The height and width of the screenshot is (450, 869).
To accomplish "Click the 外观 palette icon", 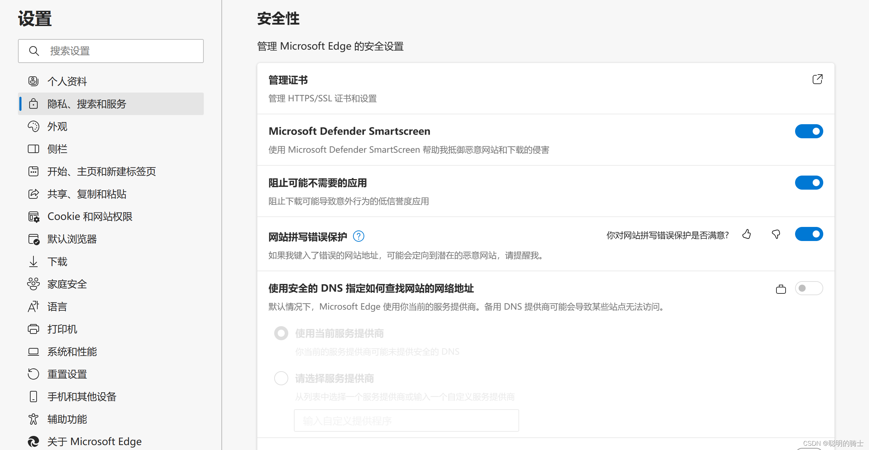I will click(33, 126).
